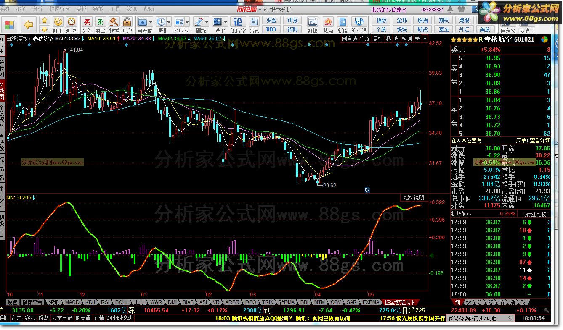Click the yellow up arrow icon
Viewport: 563px width, 330px height.
44,20
